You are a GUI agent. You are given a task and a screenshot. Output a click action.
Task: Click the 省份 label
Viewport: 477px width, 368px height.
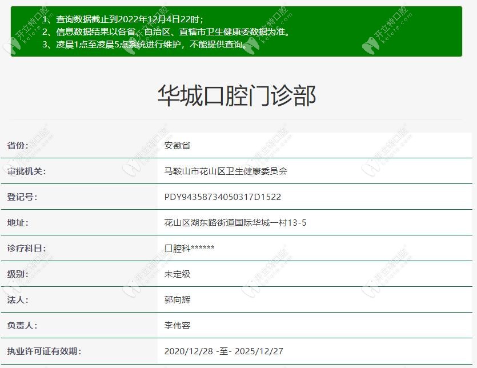click(x=18, y=145)
